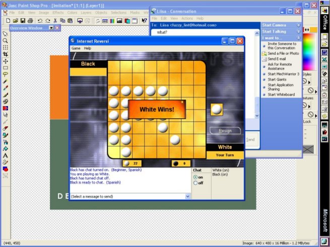Dismiss the White Wins banner
Viewport: 330px width, 247px height.
click(x=182, y=102)
